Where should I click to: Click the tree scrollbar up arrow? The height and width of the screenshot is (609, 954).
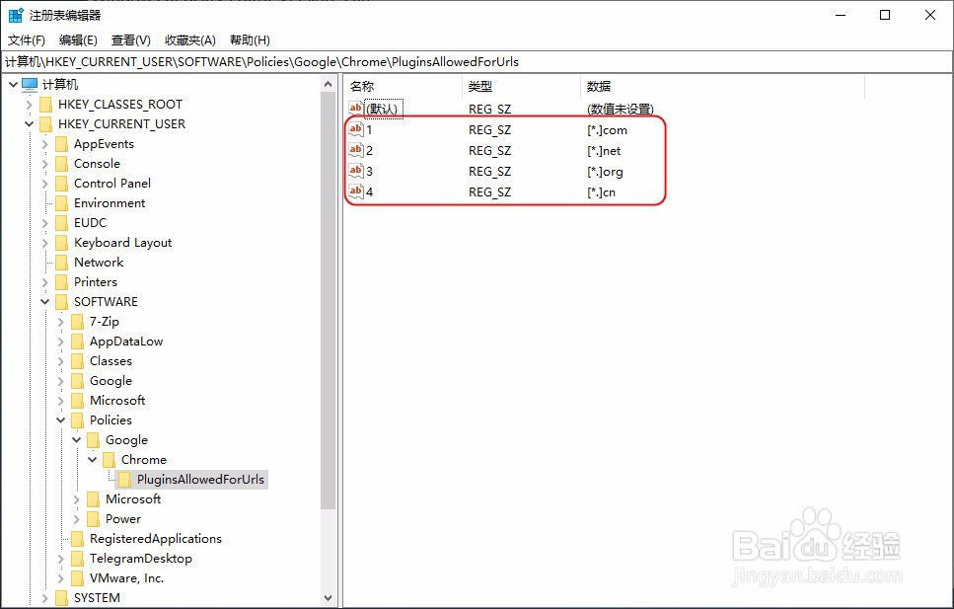click(x=328, y=84)
